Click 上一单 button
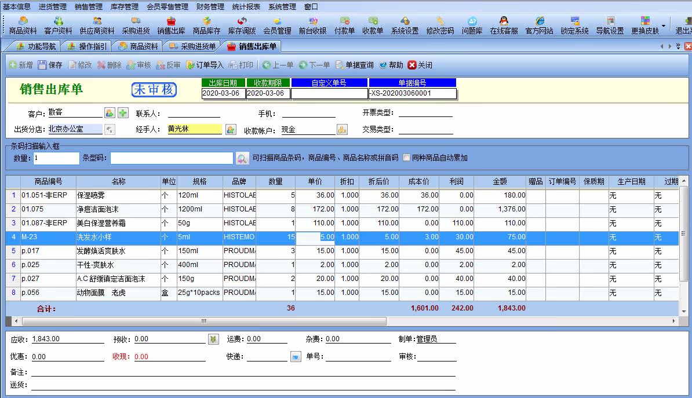The height and width of the screenshot is (398, 692). click(278, 65)
